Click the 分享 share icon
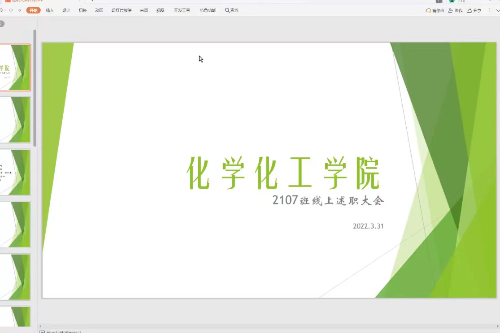This screenshot has height=333, width=500. click(470, 10)
